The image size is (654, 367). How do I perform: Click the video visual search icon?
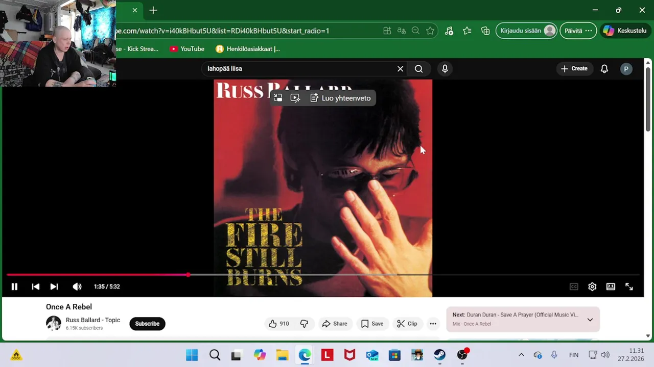click(295, 98)
